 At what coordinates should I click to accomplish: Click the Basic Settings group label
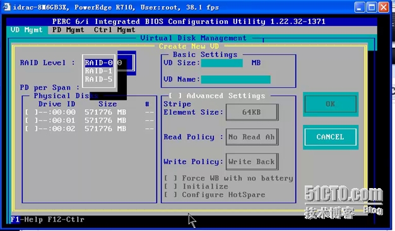pos(205,55)
